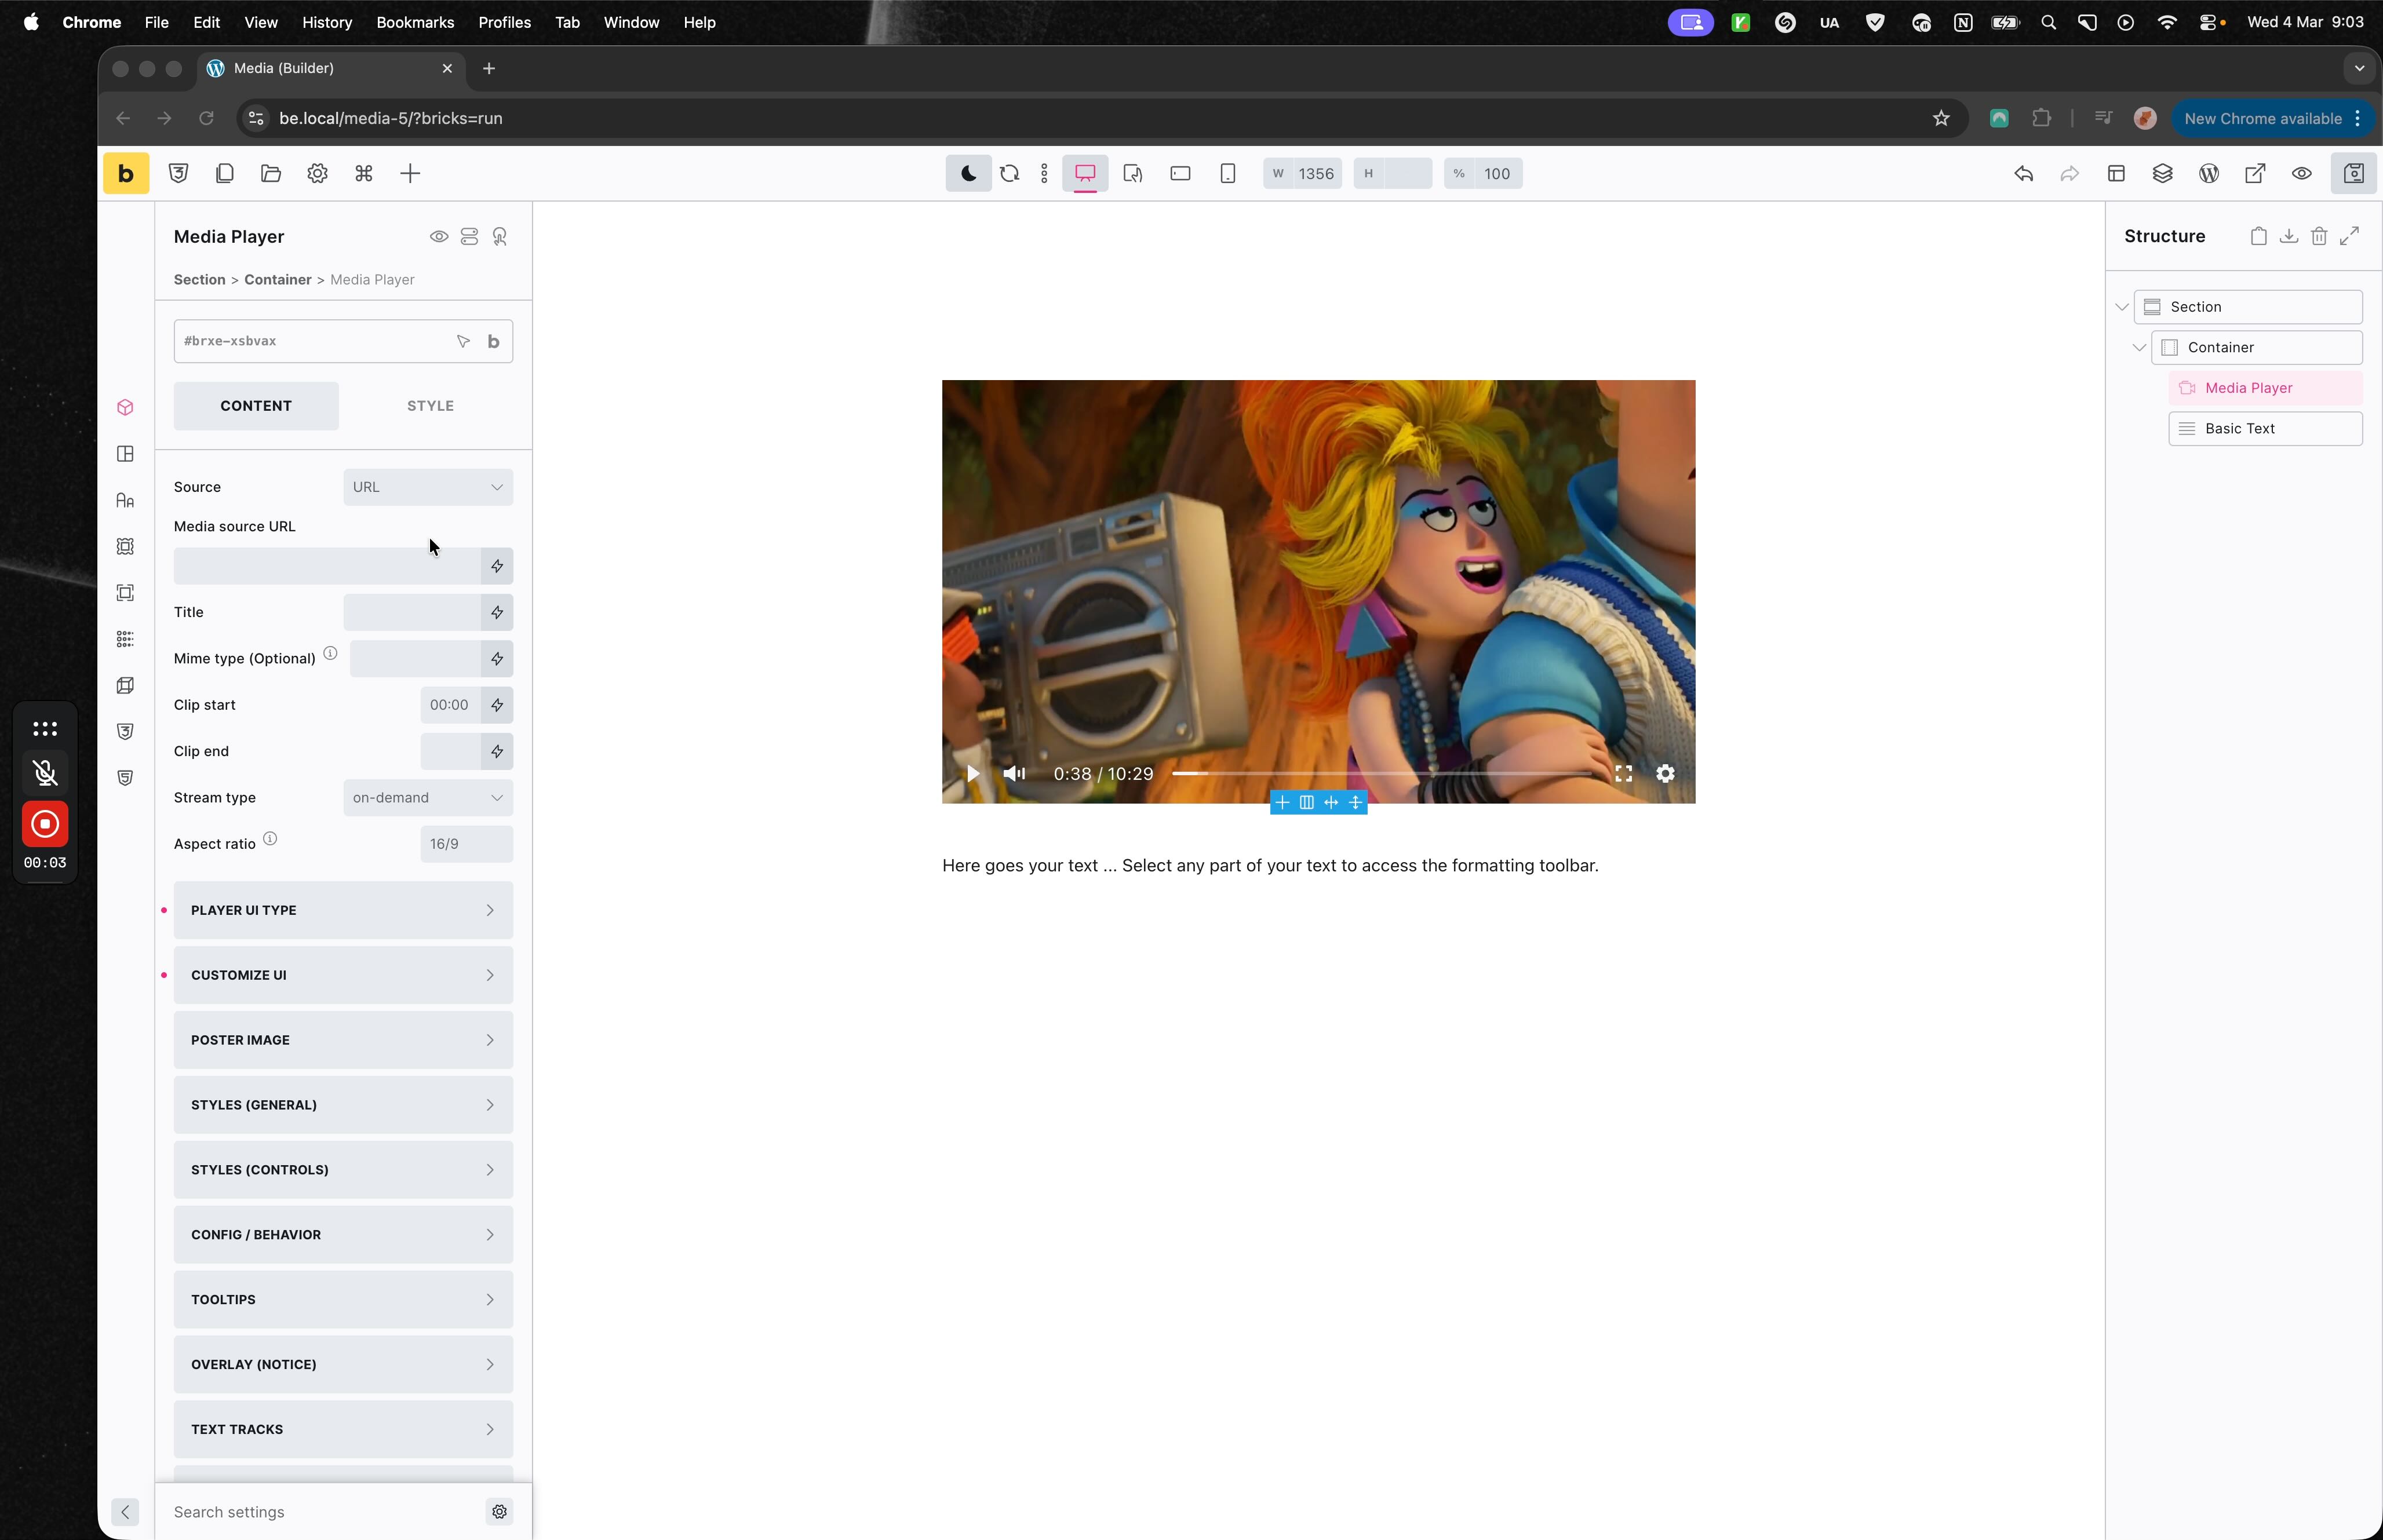Image resolution: width=2383 pixels, height=1540 pixels.
Task: Expand the PLAYER UI TYPE section
Action: point(343,911)
